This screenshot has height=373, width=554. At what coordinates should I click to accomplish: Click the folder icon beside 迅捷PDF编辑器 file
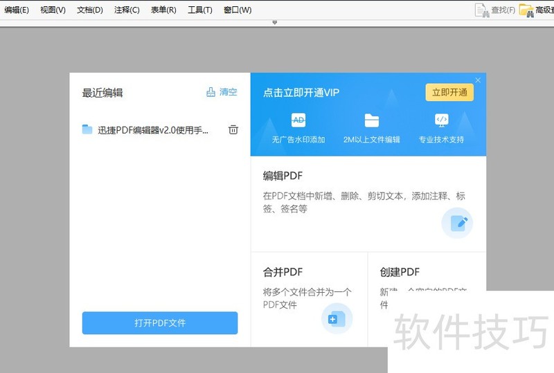[87, 129]
